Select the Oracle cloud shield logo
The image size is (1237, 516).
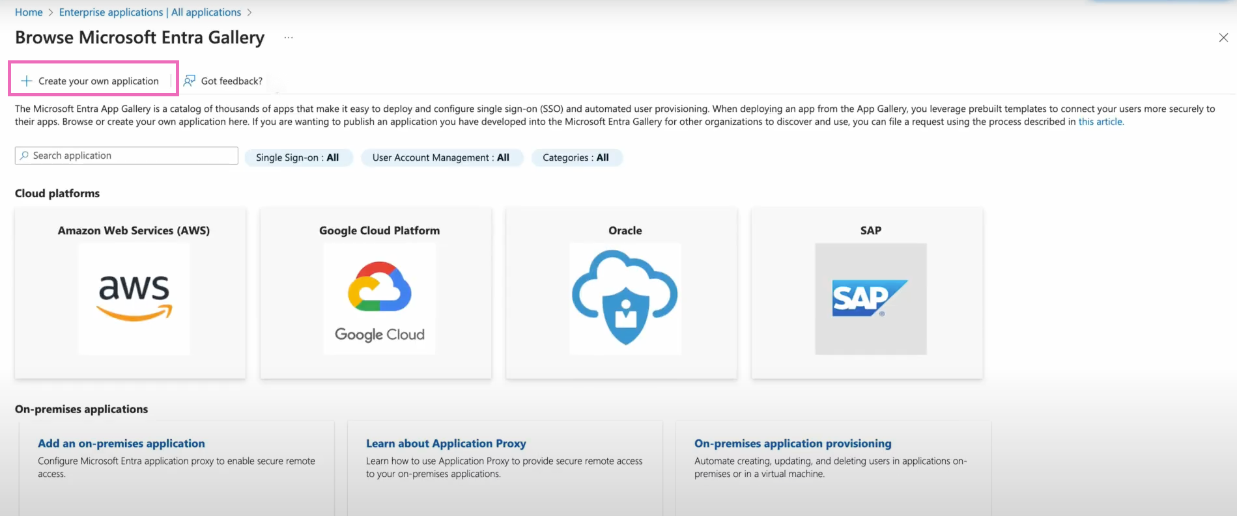(x=625, y=299)
